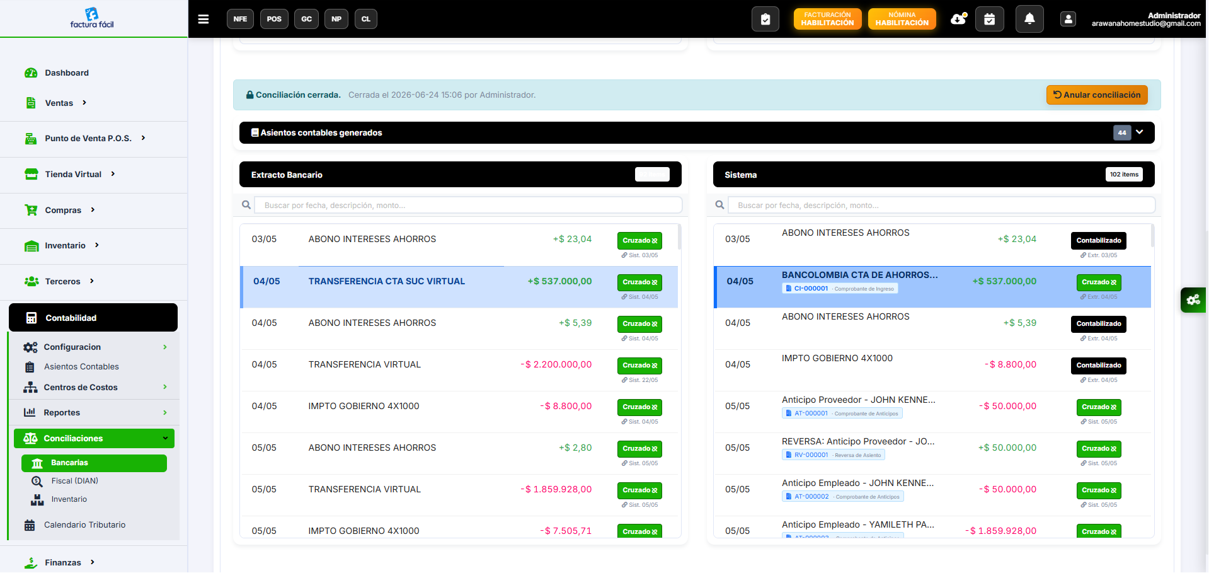Expand the Tienda Virtual menu
This screenshot has width=1209, height=573.
[x=73, y=175]
